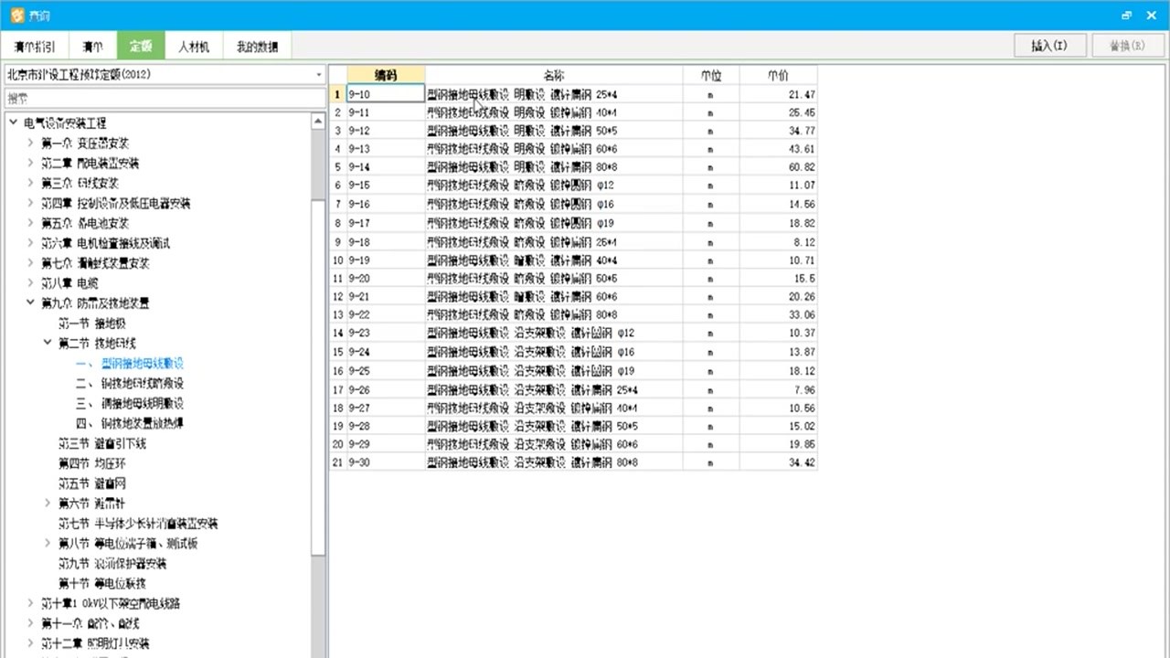
Task: Collapse the 第二节 接地母线 node arrow
Action: pos(48,343)
